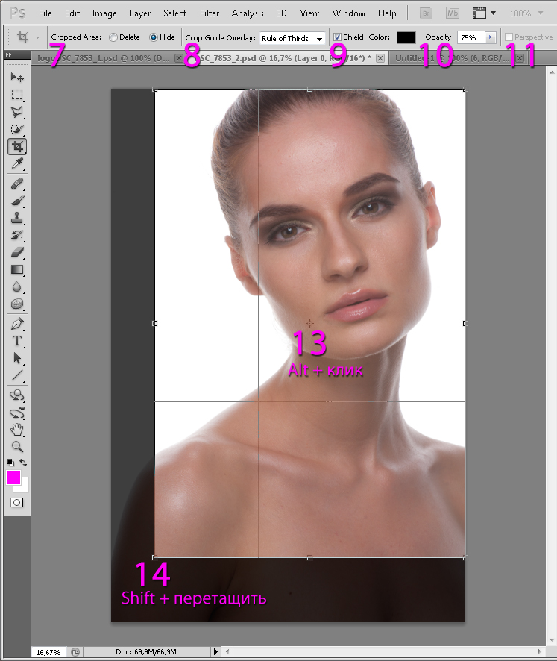Select the Zoom tool
This screenshot has width=557, height=661.
pos(17,446)
